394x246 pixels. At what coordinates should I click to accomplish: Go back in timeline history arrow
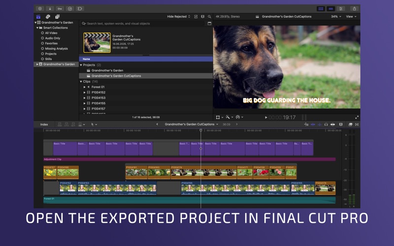[x=157, y=124]
